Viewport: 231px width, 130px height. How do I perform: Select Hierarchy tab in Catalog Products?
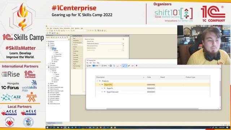click(77, 45)
